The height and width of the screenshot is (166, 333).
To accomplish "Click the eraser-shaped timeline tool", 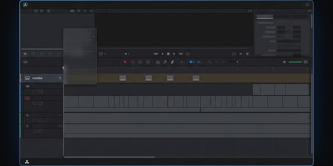I will [x=172, y=62].
